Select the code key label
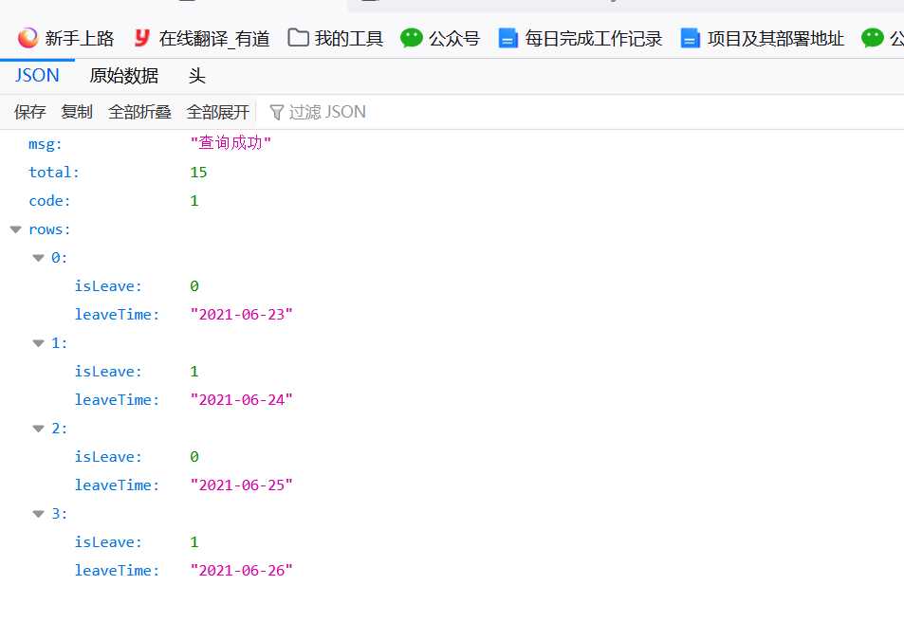 pos(49,201)
